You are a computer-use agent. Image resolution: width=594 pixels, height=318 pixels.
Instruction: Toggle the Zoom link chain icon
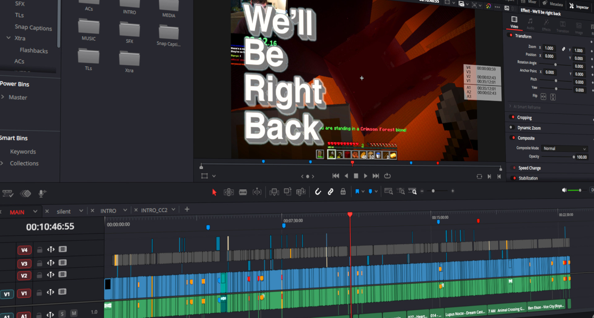coord(564,49)
